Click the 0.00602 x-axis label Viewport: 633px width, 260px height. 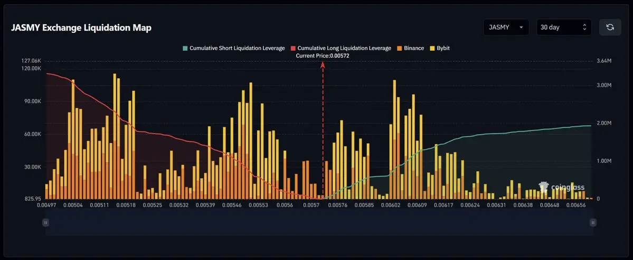(x=391, y=206)
